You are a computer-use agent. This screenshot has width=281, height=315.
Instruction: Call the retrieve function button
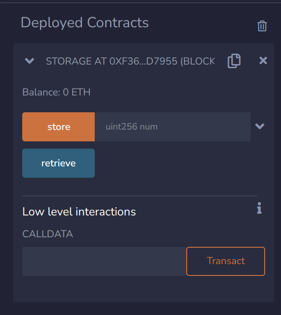(58, 163)
